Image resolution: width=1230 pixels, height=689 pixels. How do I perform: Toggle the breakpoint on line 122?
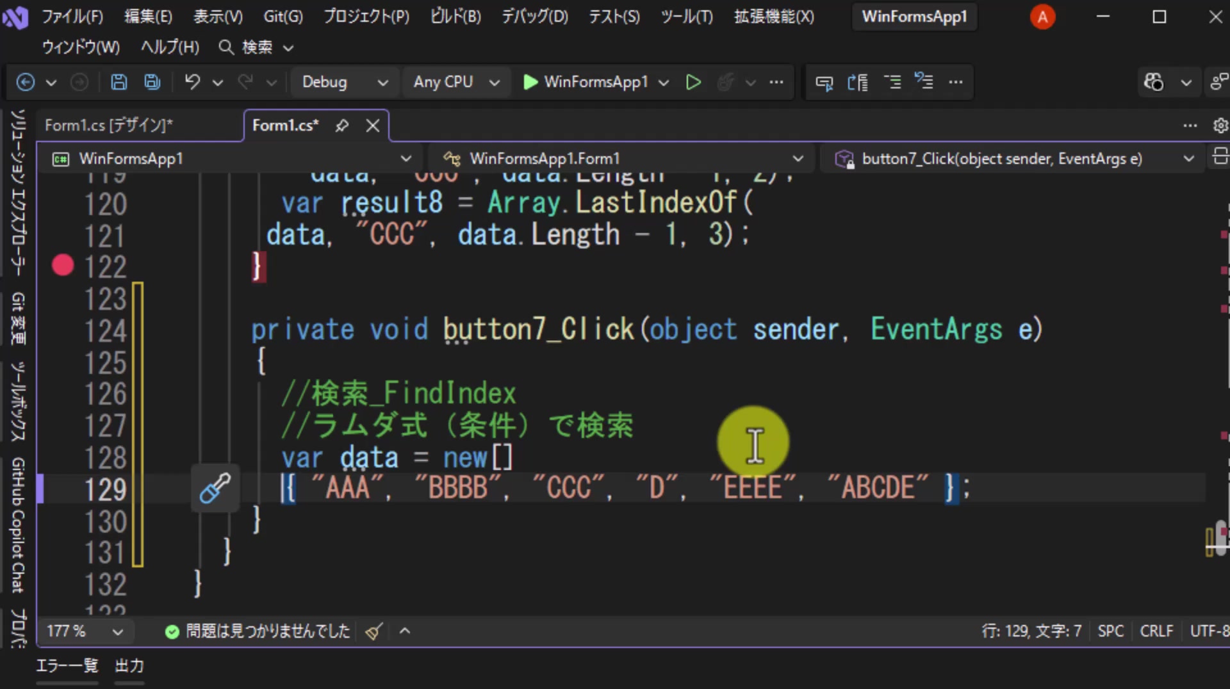coord(63,265)
